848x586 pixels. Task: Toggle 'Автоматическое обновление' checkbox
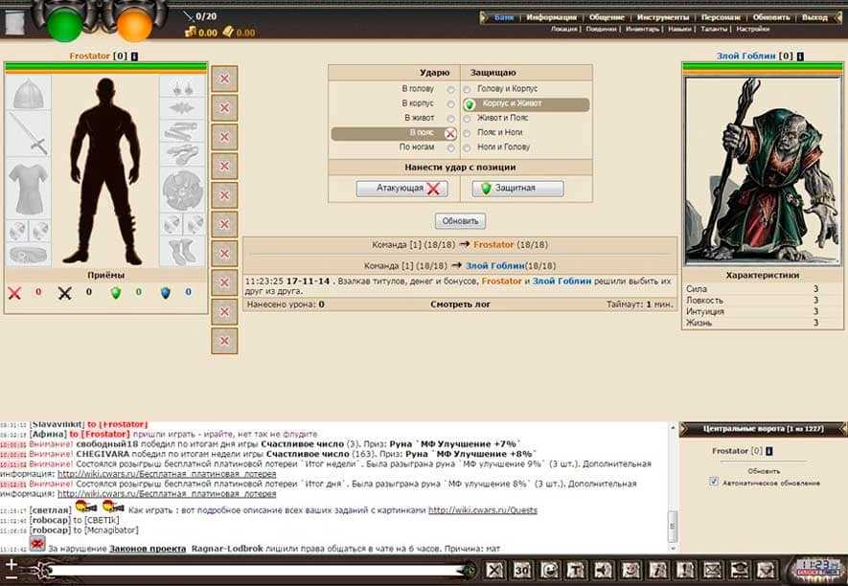pos(713,482)
